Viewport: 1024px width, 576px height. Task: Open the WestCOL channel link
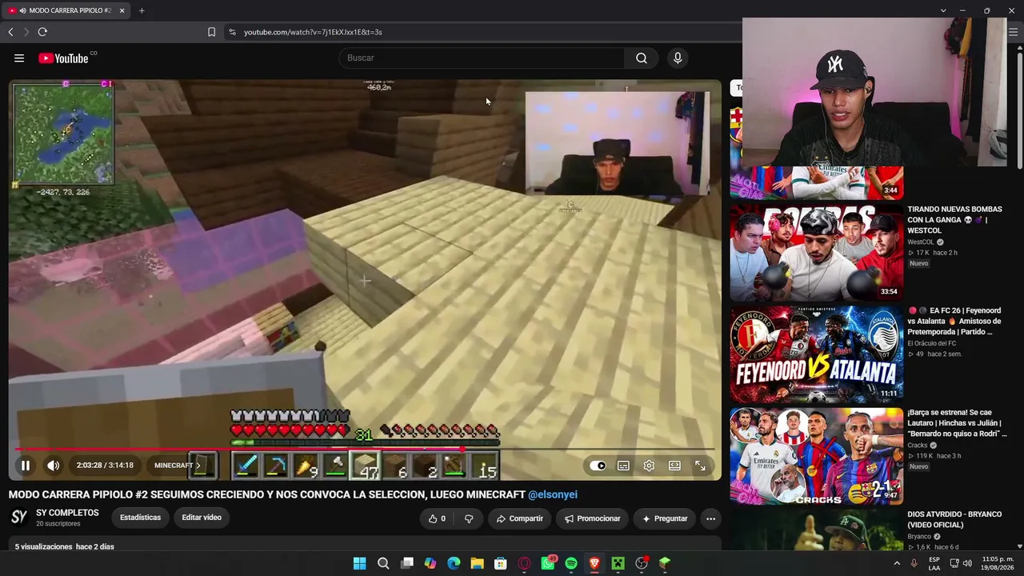coord(921,242)
